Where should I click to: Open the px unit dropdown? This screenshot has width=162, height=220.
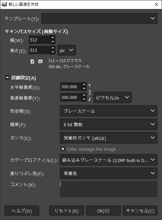click(67, 50)
